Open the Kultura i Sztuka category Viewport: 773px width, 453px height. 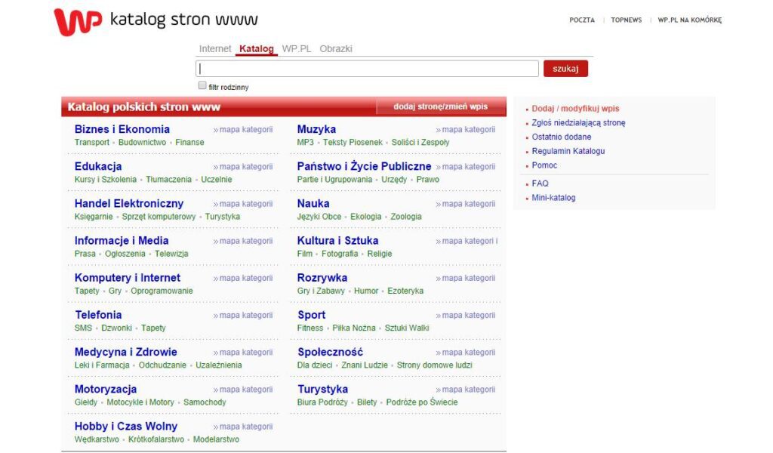coord(337,241)
